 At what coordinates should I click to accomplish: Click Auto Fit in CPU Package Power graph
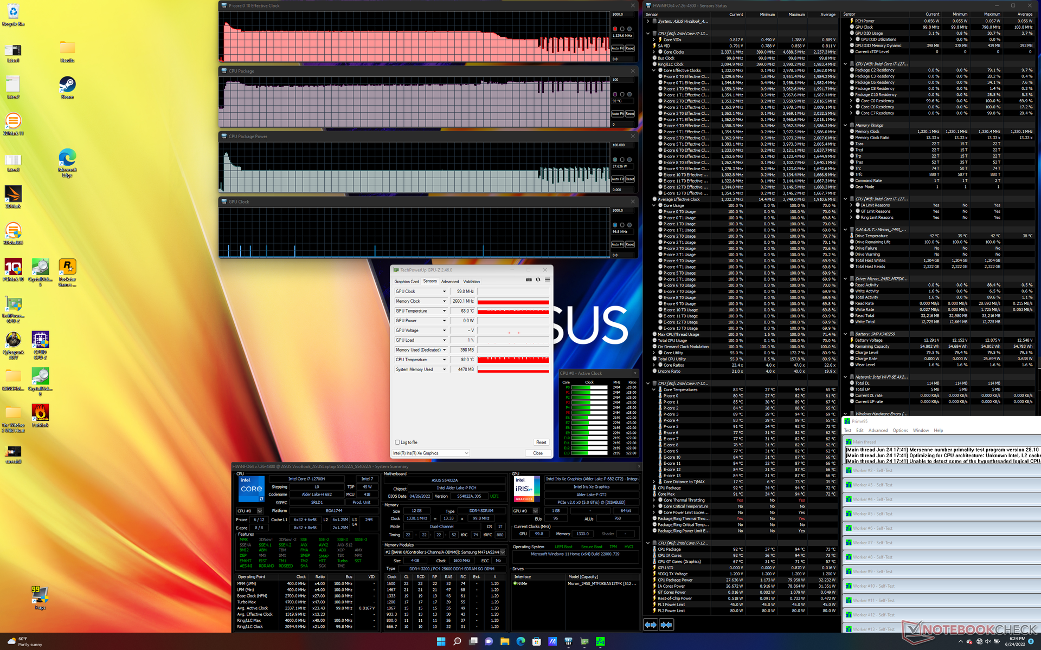point(618,179)
